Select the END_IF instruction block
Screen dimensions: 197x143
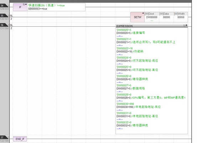(x=20, y=139)
